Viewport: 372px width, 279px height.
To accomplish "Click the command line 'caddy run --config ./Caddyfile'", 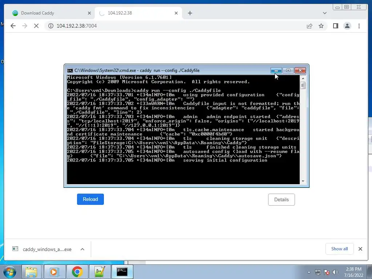I will pyautogui.click(x=177, y=90).
